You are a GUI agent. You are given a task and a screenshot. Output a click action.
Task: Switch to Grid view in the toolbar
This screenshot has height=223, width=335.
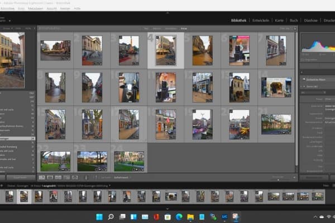coord(42,177)
